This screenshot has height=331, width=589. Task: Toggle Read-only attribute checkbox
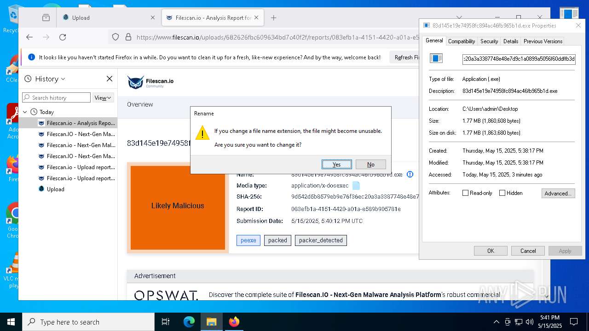point(465,193)
